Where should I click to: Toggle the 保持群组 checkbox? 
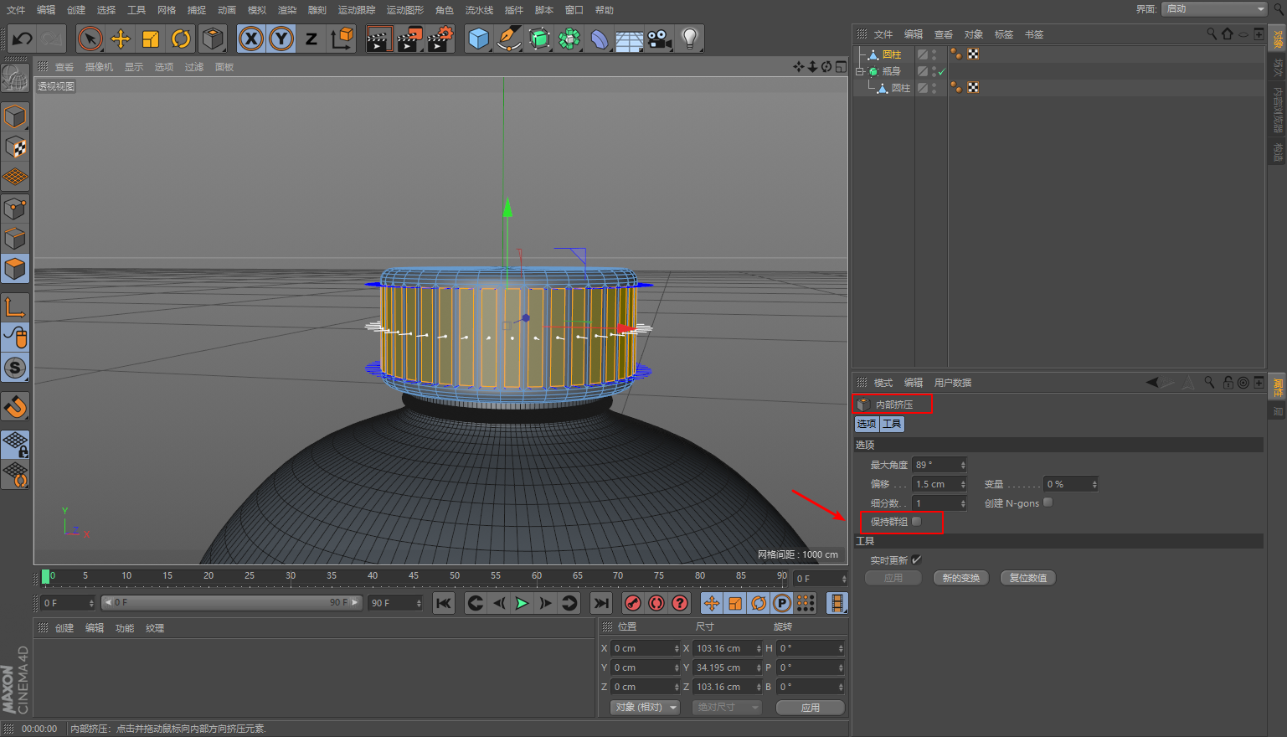[x=917, y=521]
